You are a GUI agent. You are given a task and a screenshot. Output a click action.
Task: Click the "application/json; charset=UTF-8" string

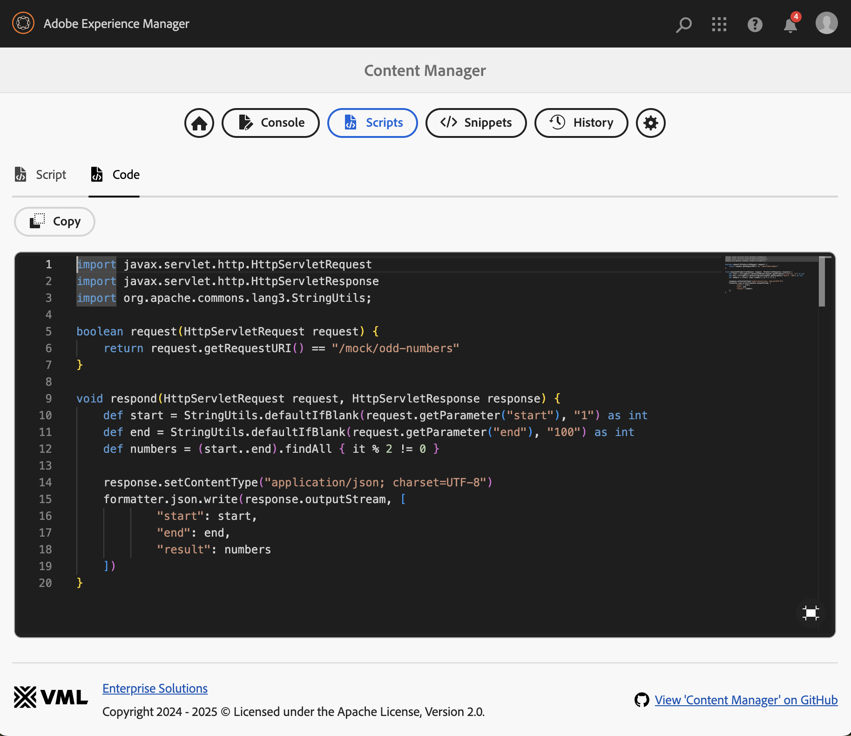coord(375,483)
